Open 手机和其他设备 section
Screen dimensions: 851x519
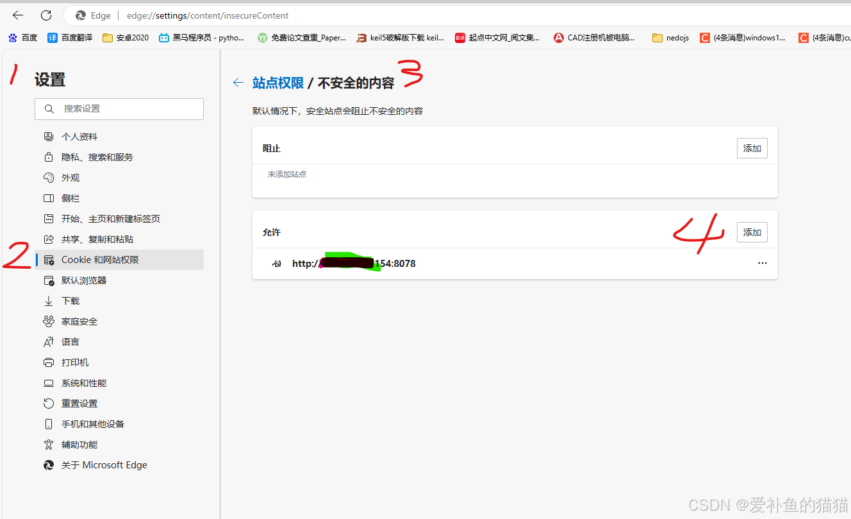(x=119, y=424)
